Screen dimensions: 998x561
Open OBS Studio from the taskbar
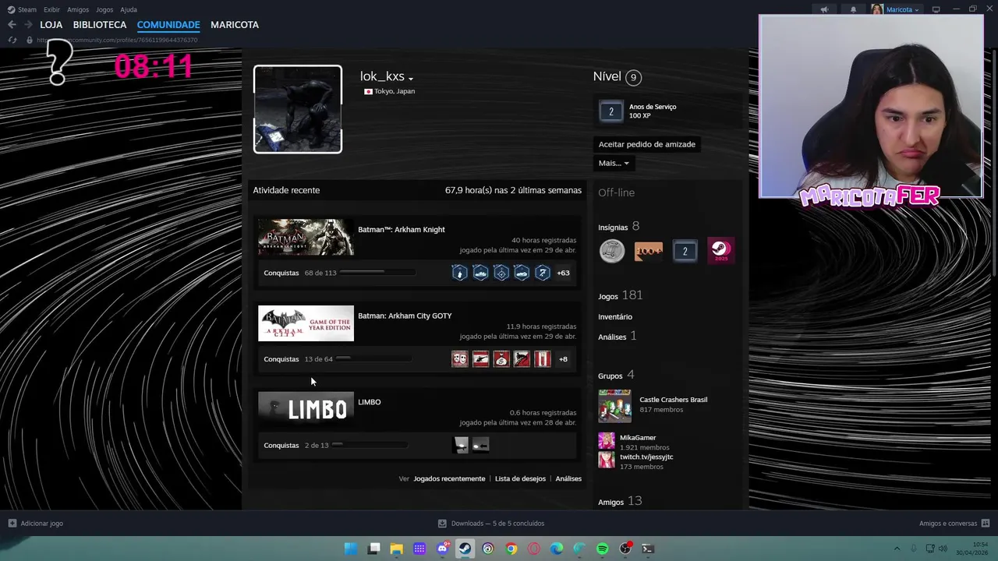pyautogui.click(x=625, y=549)
